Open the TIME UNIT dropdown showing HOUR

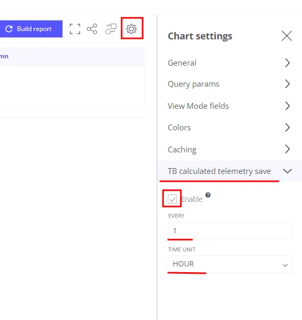(x=230, y=264)
